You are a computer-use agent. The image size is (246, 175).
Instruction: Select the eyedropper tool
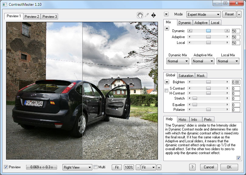tap(147, 15)
